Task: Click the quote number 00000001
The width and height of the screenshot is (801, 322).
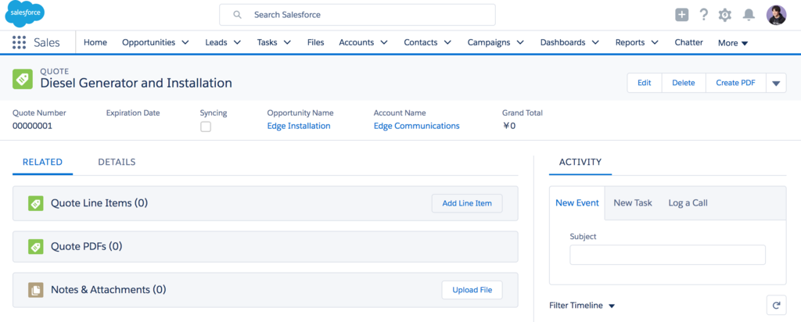Action: (32, 126)
